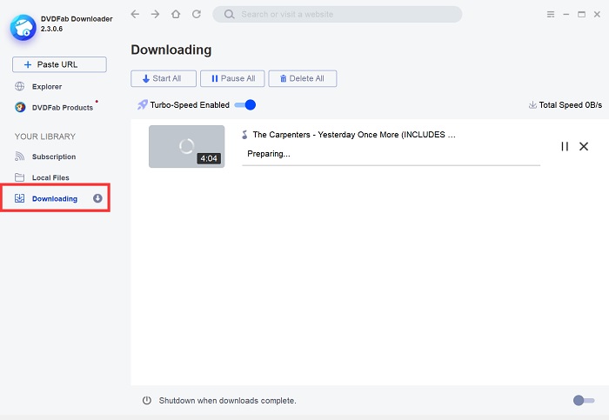
Task: Go to home page icon
Action: (176, 15)
